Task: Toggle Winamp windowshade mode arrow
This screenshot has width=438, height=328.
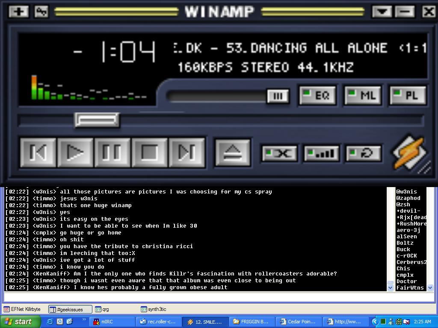Action: click(382, 12)
